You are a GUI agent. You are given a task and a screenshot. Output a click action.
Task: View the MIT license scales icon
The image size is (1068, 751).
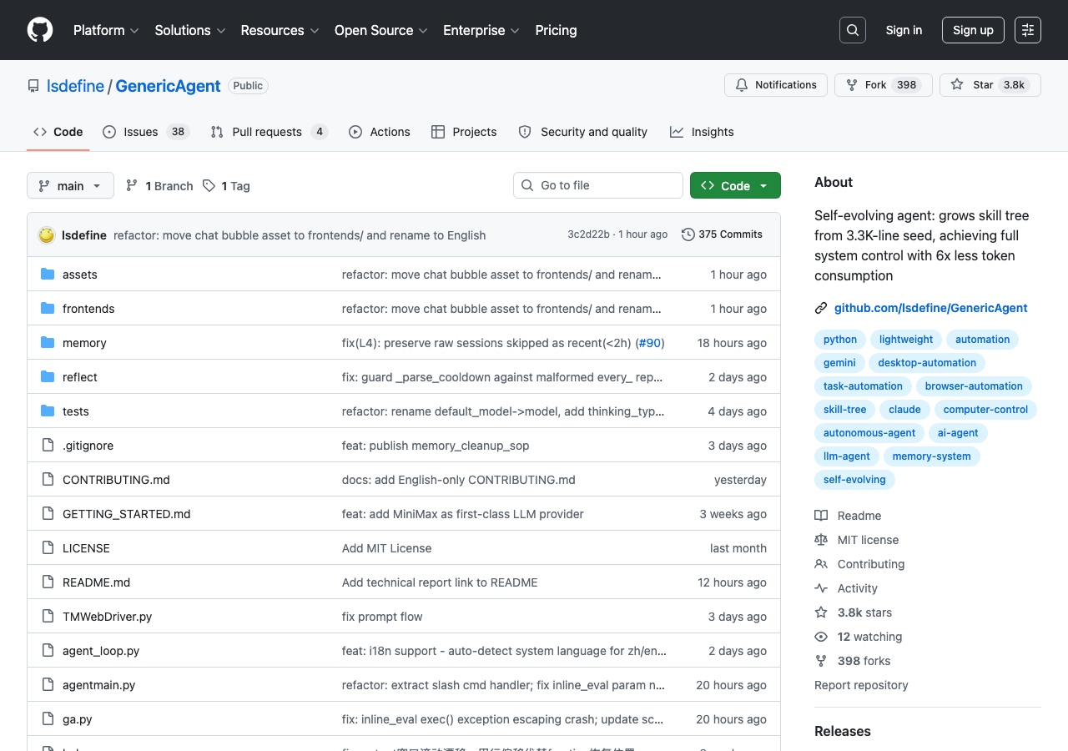point(821,540)
